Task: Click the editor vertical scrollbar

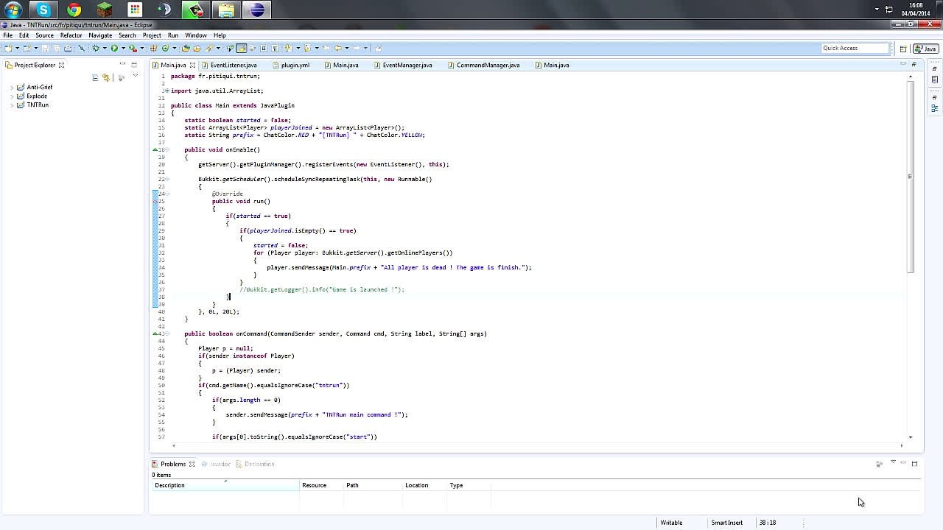Action: coord(911,177)
